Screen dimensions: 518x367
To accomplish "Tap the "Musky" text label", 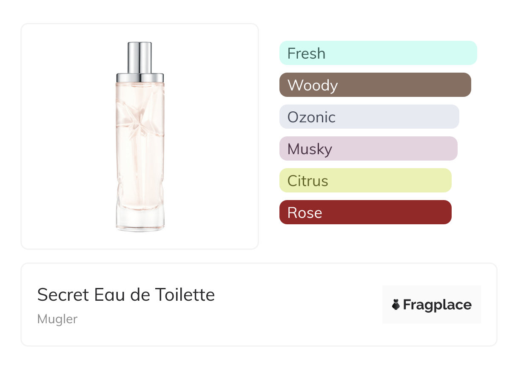I will point(310,149).
